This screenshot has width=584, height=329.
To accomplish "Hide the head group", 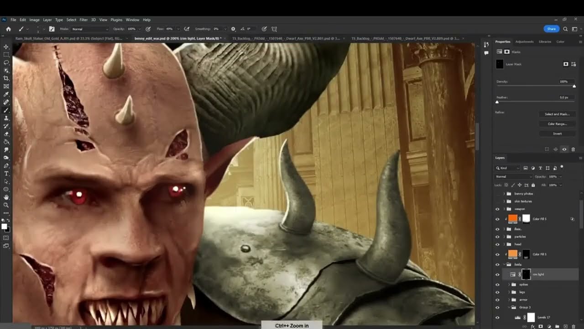I will [497, 244].
